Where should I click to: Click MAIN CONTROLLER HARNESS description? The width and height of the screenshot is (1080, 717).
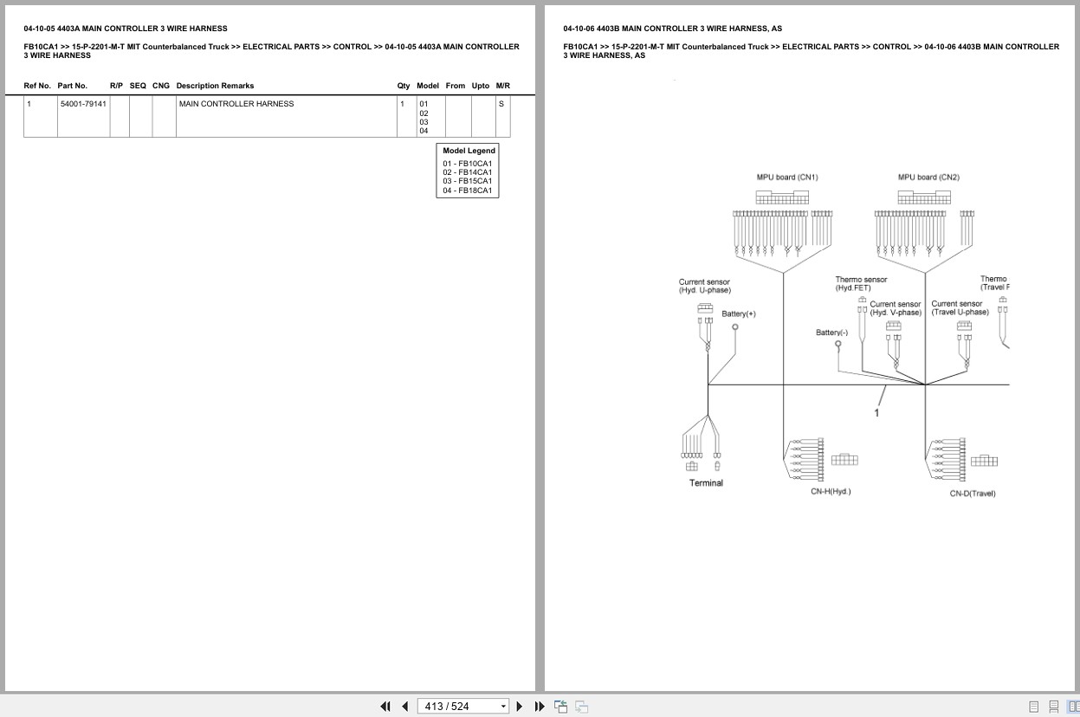(236, 104)
